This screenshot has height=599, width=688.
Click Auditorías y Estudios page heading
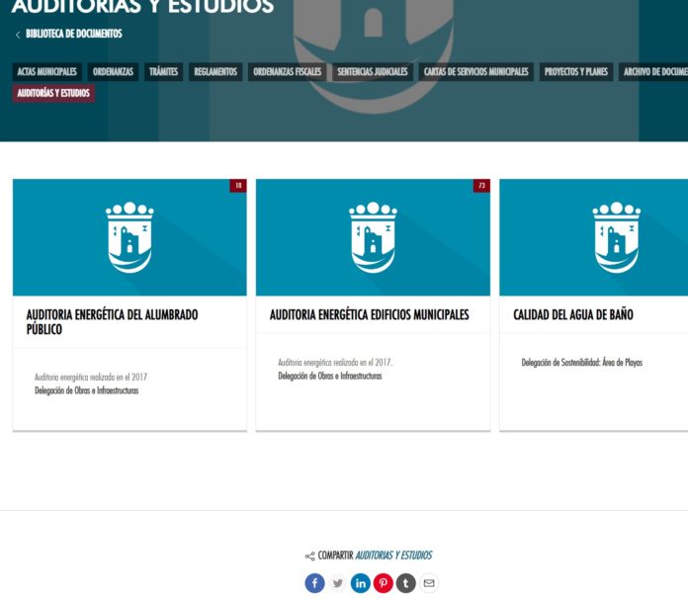point(142,7)
